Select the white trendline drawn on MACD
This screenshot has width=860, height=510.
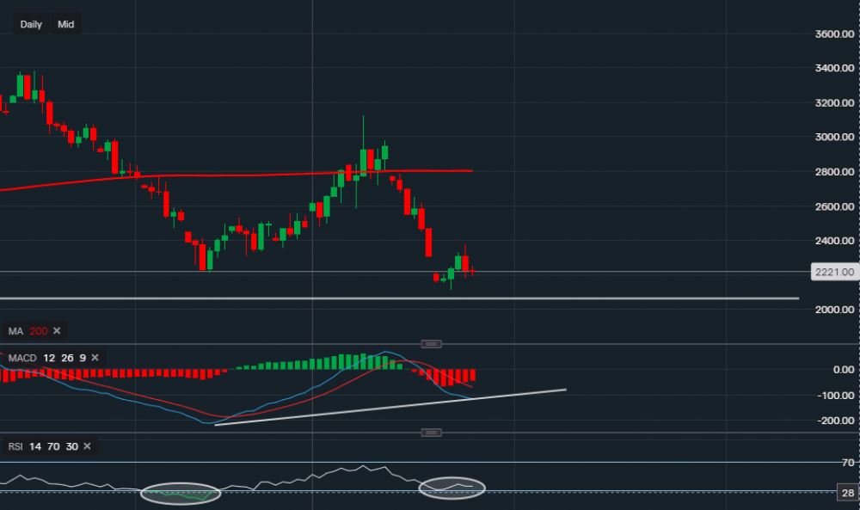(387, 405)
